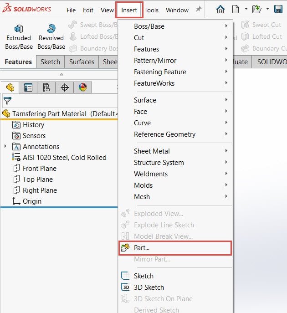Click the Boundary Cut icon

(x=245, y=48)
